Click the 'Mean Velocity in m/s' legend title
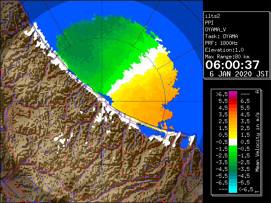 [257, 142]
